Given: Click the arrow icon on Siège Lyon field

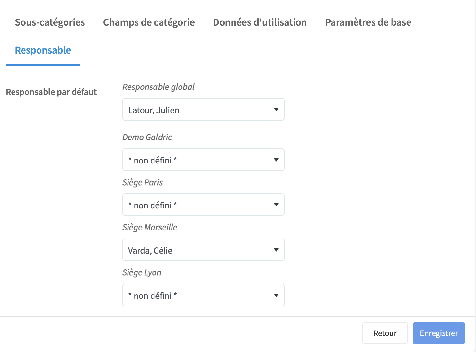Looking at the screenshot, I should (x=276, y=295).
